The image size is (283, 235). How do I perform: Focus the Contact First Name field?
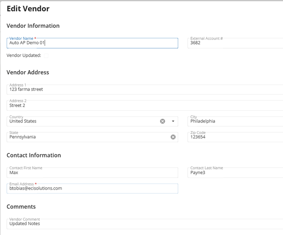coord(93,173)
